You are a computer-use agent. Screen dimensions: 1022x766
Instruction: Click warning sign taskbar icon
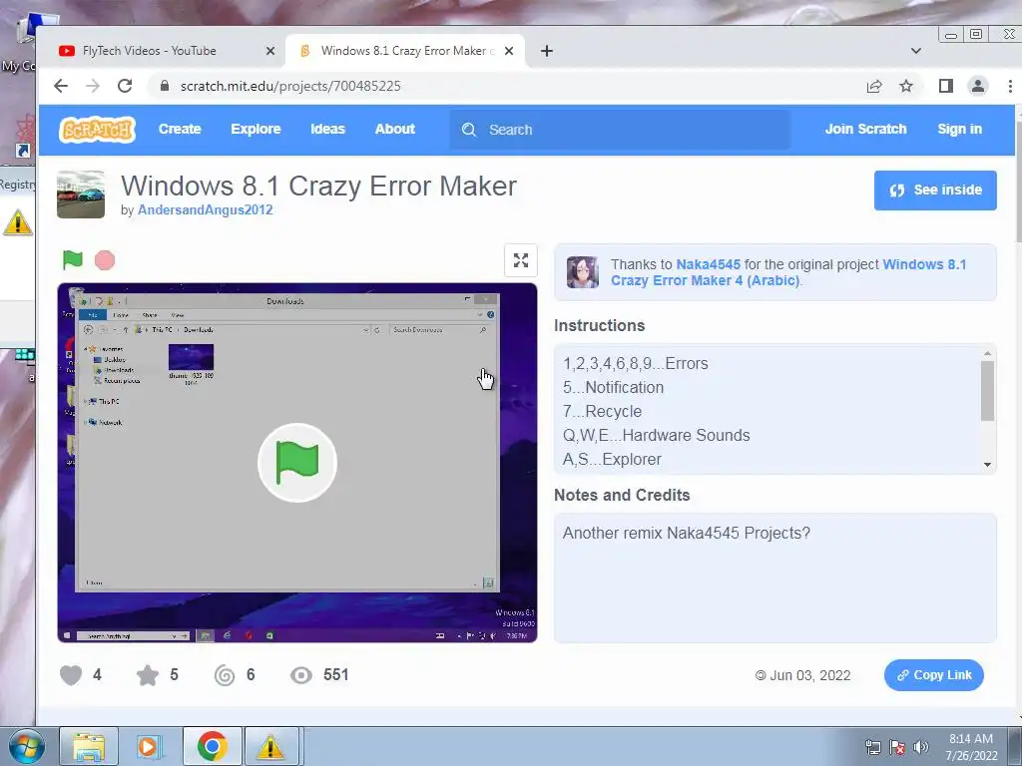point(270,746)
